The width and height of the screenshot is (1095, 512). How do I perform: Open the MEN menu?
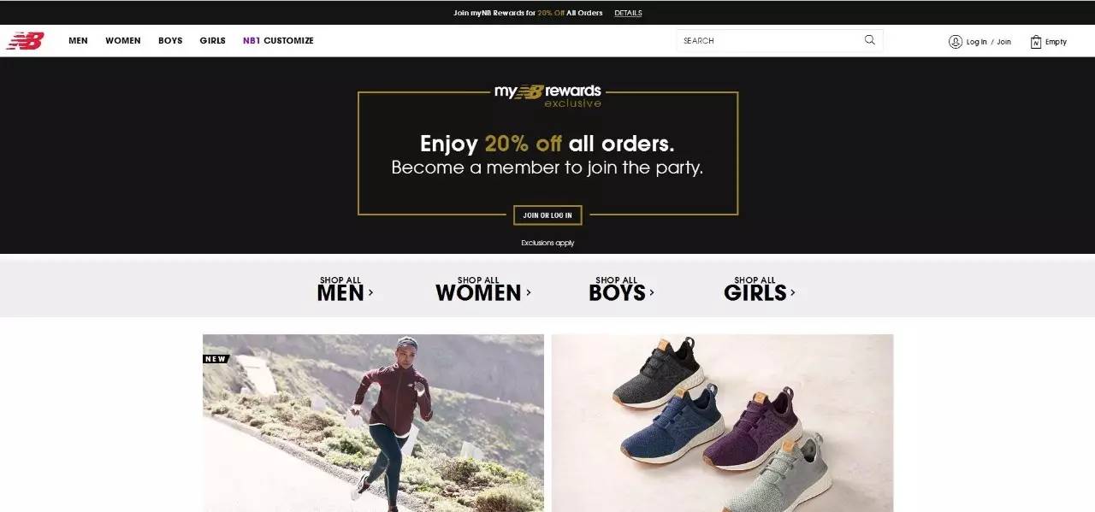(78, 40)
